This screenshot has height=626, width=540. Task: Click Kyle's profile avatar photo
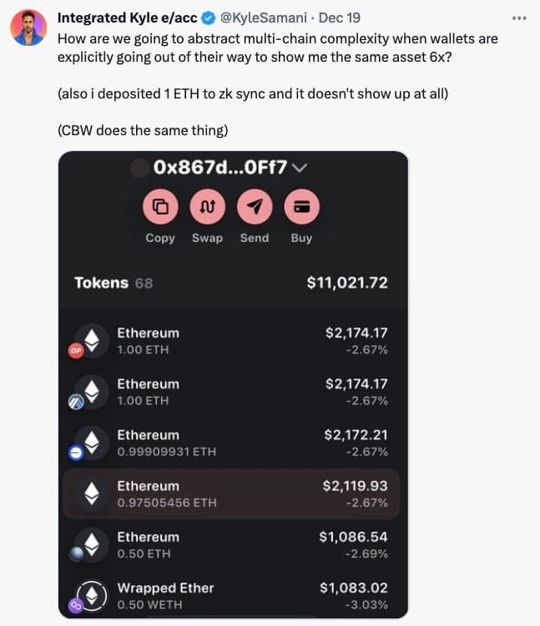pyautogui.click(x=28, y=28)
